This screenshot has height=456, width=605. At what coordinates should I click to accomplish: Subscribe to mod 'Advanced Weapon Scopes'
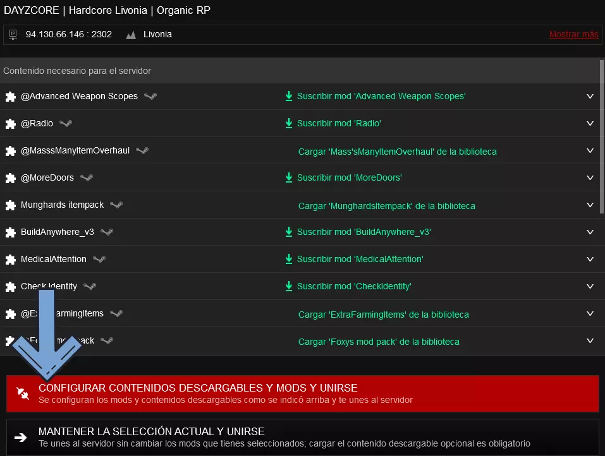[381, 96]
